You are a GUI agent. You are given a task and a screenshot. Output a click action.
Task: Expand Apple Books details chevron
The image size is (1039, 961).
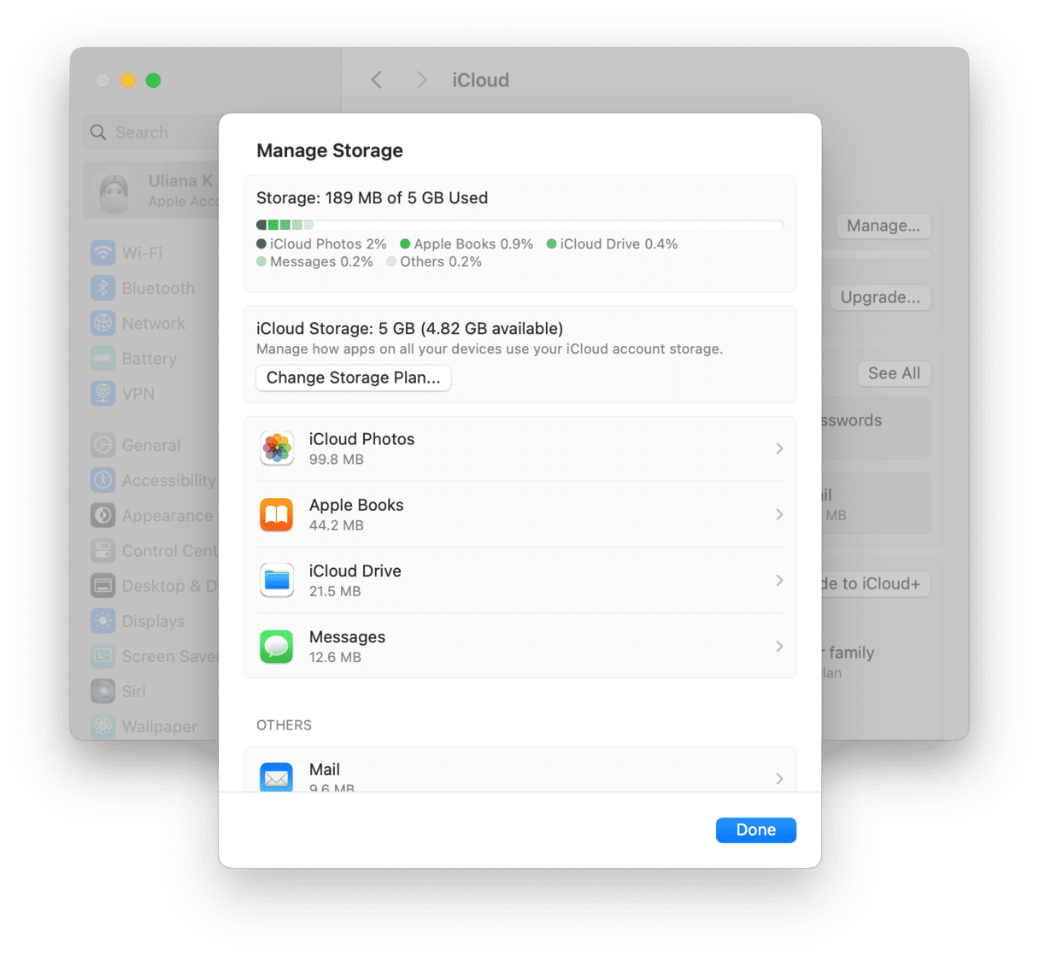pyautogui.click(x=779, y=514)
